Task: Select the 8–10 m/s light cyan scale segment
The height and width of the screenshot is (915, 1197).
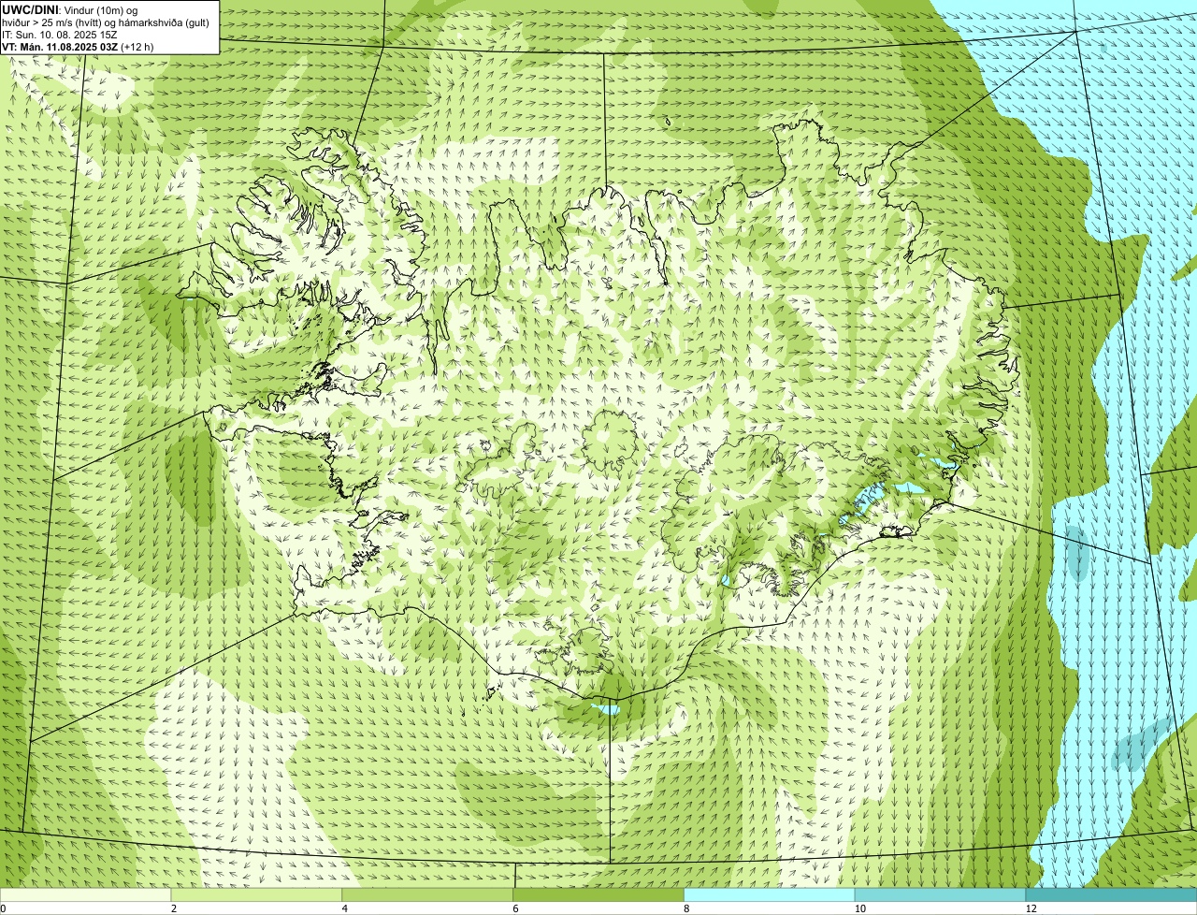Action: 770,895
